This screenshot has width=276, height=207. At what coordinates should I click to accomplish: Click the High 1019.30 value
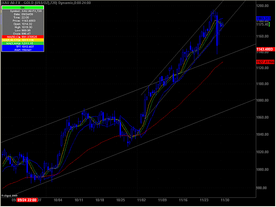pyautogui.click(x=27, y=27)
